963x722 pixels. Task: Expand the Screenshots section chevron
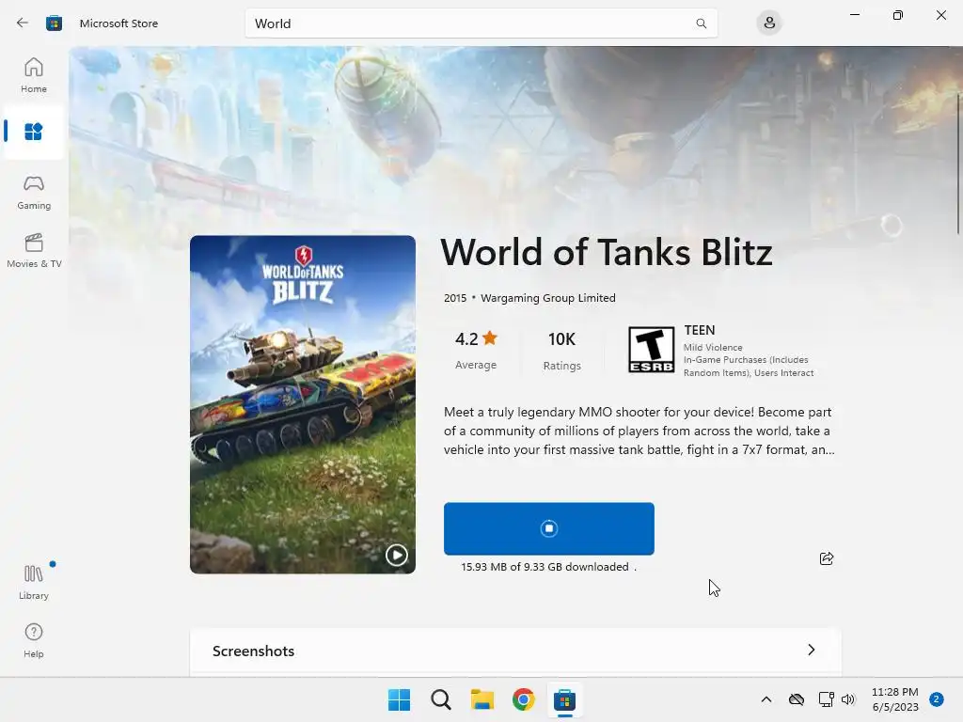812,650
